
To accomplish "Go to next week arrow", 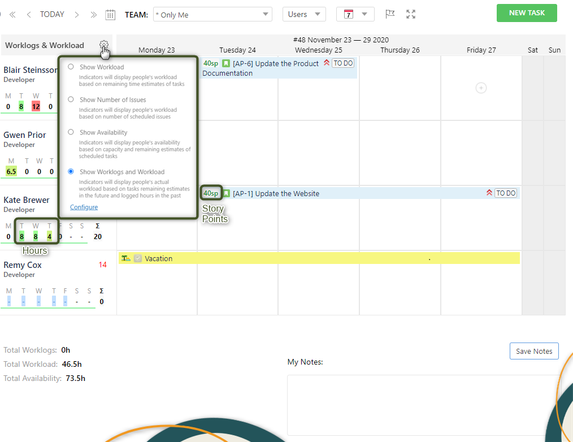I will (77, 15).
